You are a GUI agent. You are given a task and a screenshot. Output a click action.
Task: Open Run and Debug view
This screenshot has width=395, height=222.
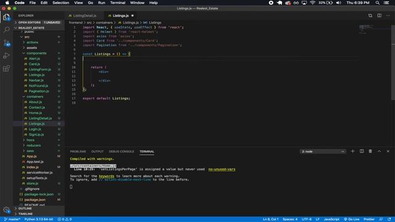click(x=6, y=55)
